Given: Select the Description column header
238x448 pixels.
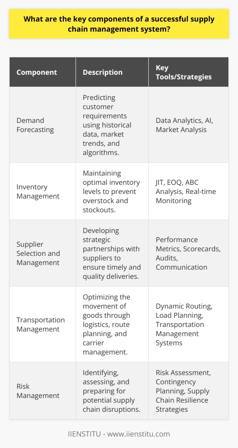Looking at the screenshot, I should coord(112,72).
